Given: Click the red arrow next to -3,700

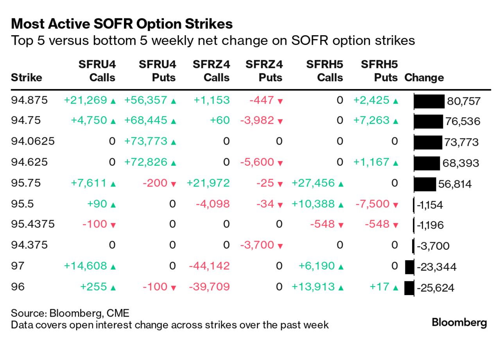Looking at the screenshot, I should tap(280, 246).
